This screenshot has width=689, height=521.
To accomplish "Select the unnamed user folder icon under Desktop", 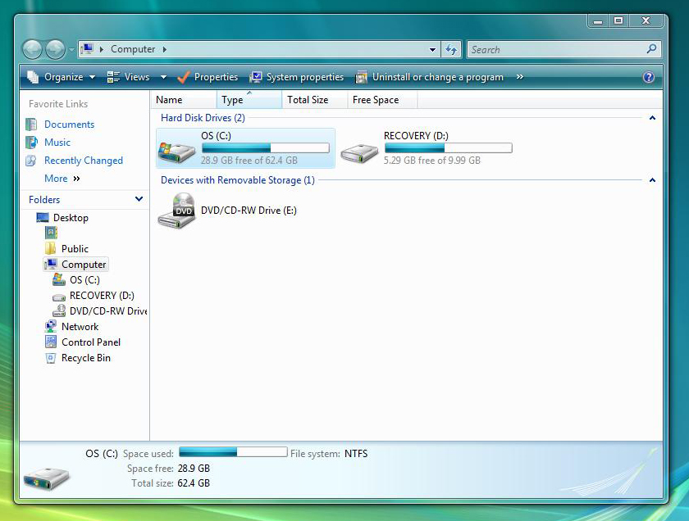I will coord(51,233).
